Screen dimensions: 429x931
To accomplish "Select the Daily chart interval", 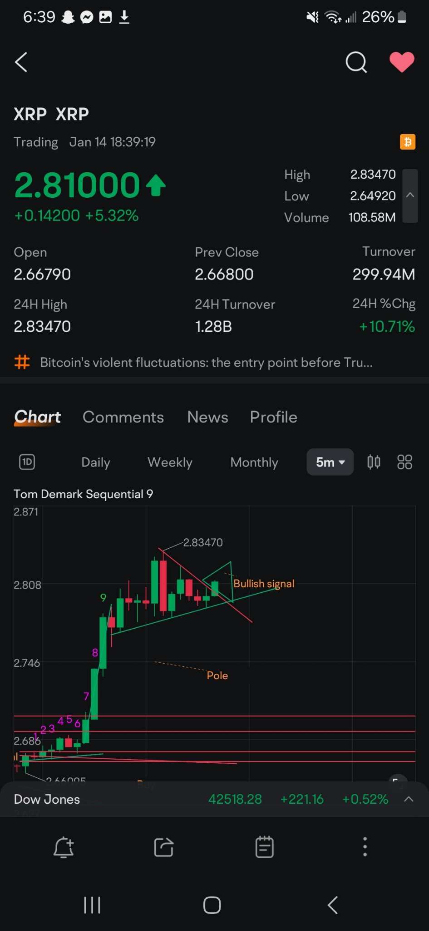I will point(96,462).
